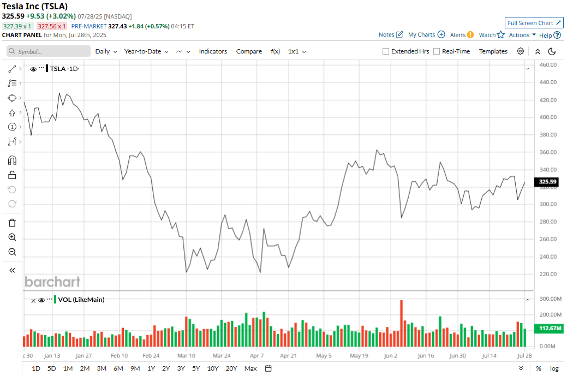Select the trend line drawing tool

point(12,69)
